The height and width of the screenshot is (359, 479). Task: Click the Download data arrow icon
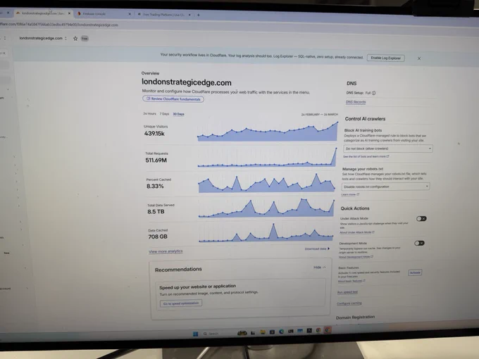329,248
